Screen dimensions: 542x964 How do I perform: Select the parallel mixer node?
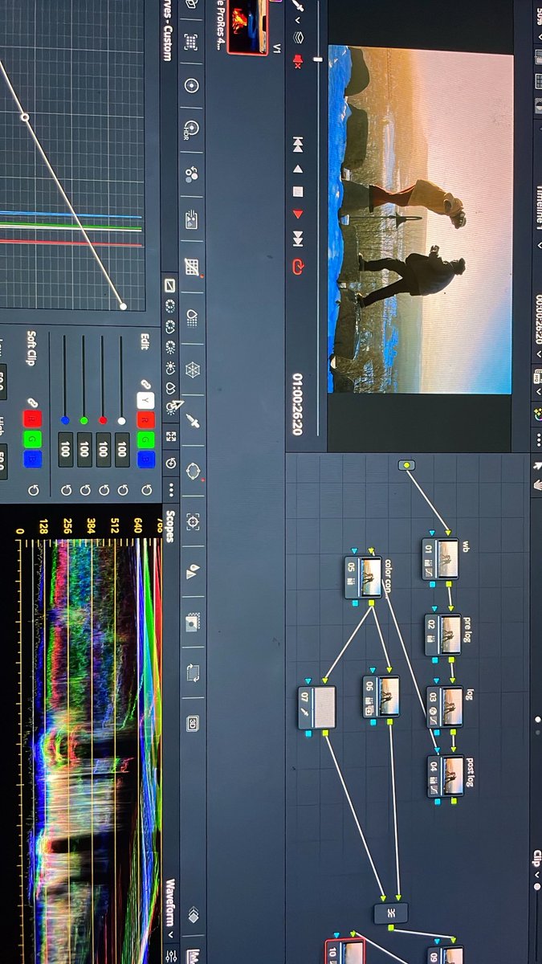[x=391, y=913]
